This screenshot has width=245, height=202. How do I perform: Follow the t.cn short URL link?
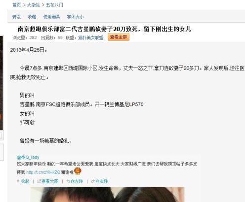click(x=43, y=172)
